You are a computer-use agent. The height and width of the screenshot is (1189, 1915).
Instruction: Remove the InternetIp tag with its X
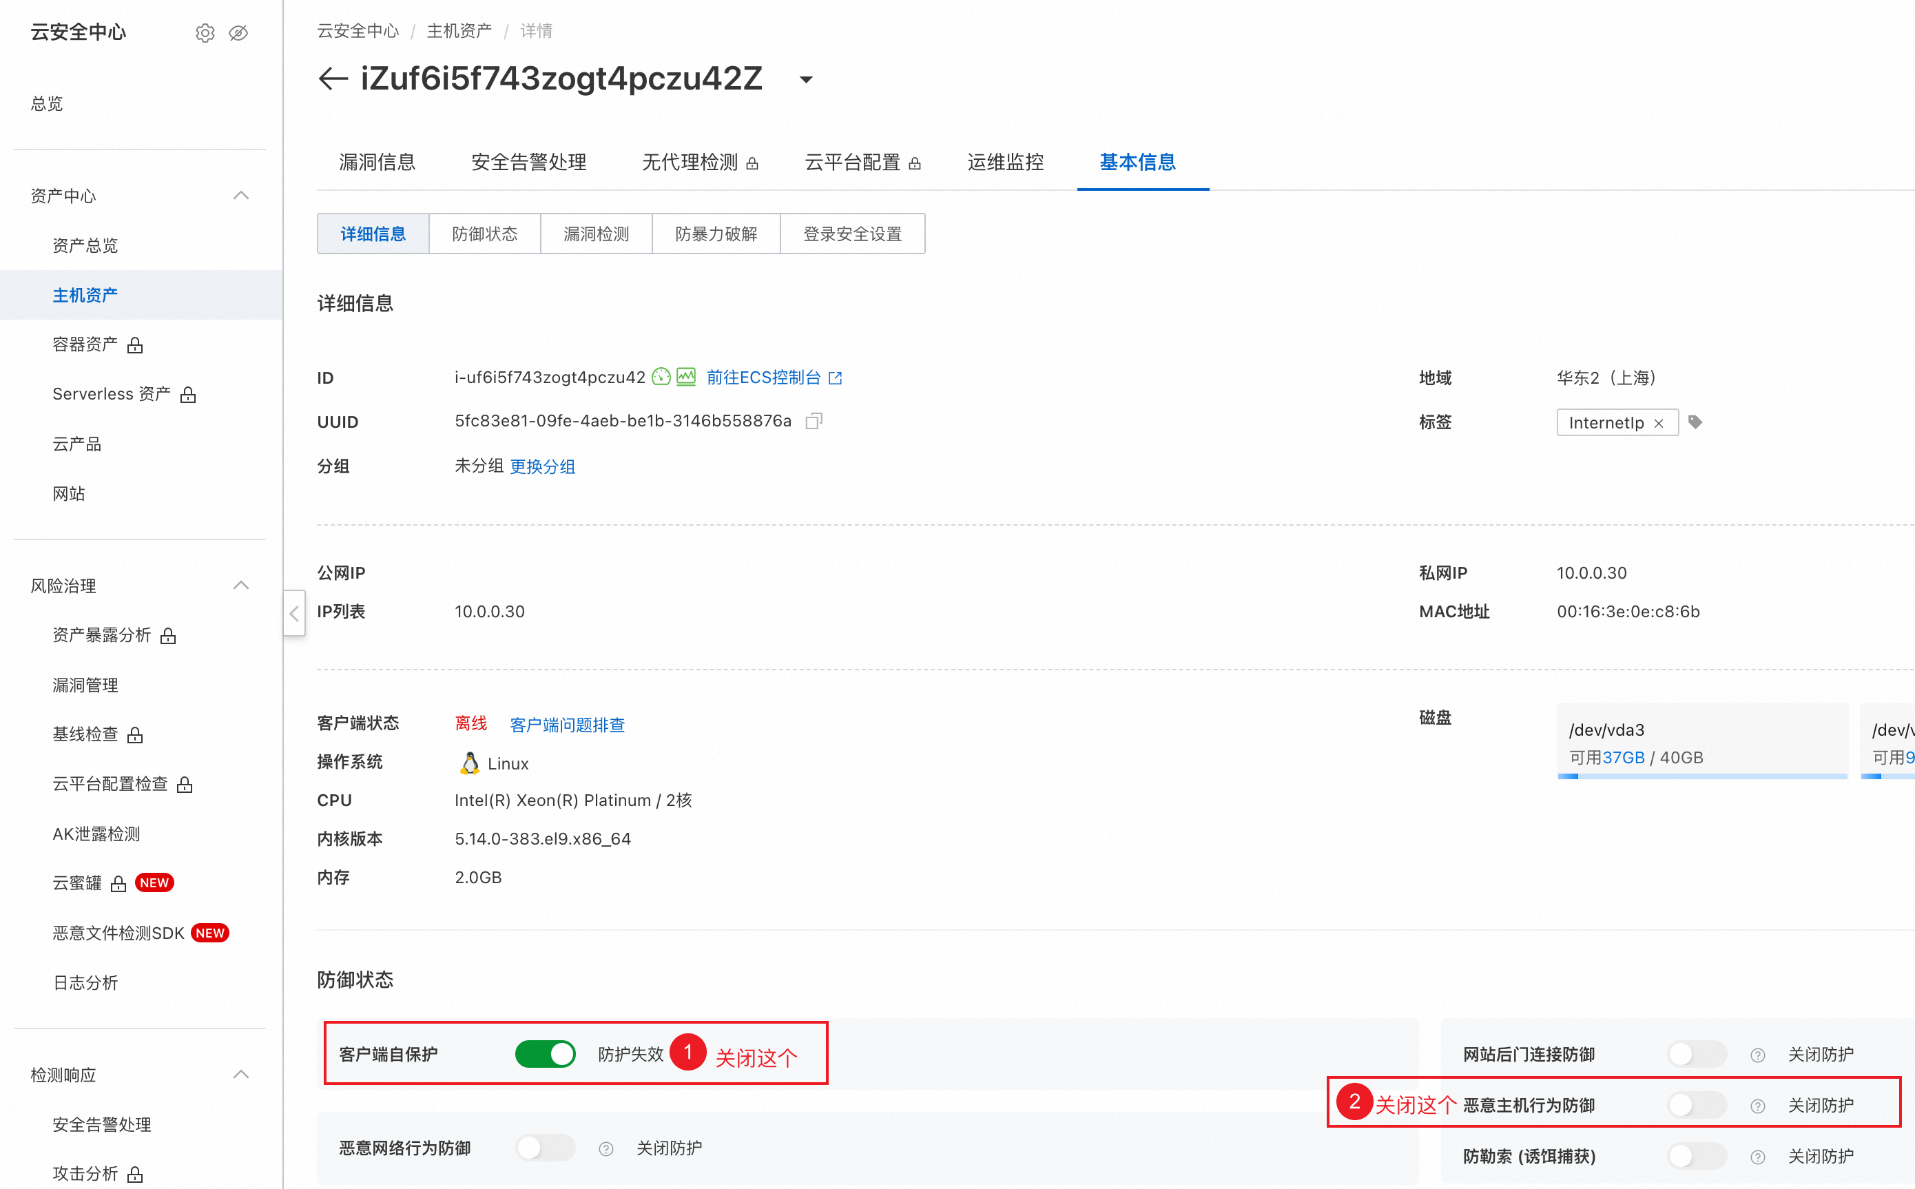coord(1659,423)
